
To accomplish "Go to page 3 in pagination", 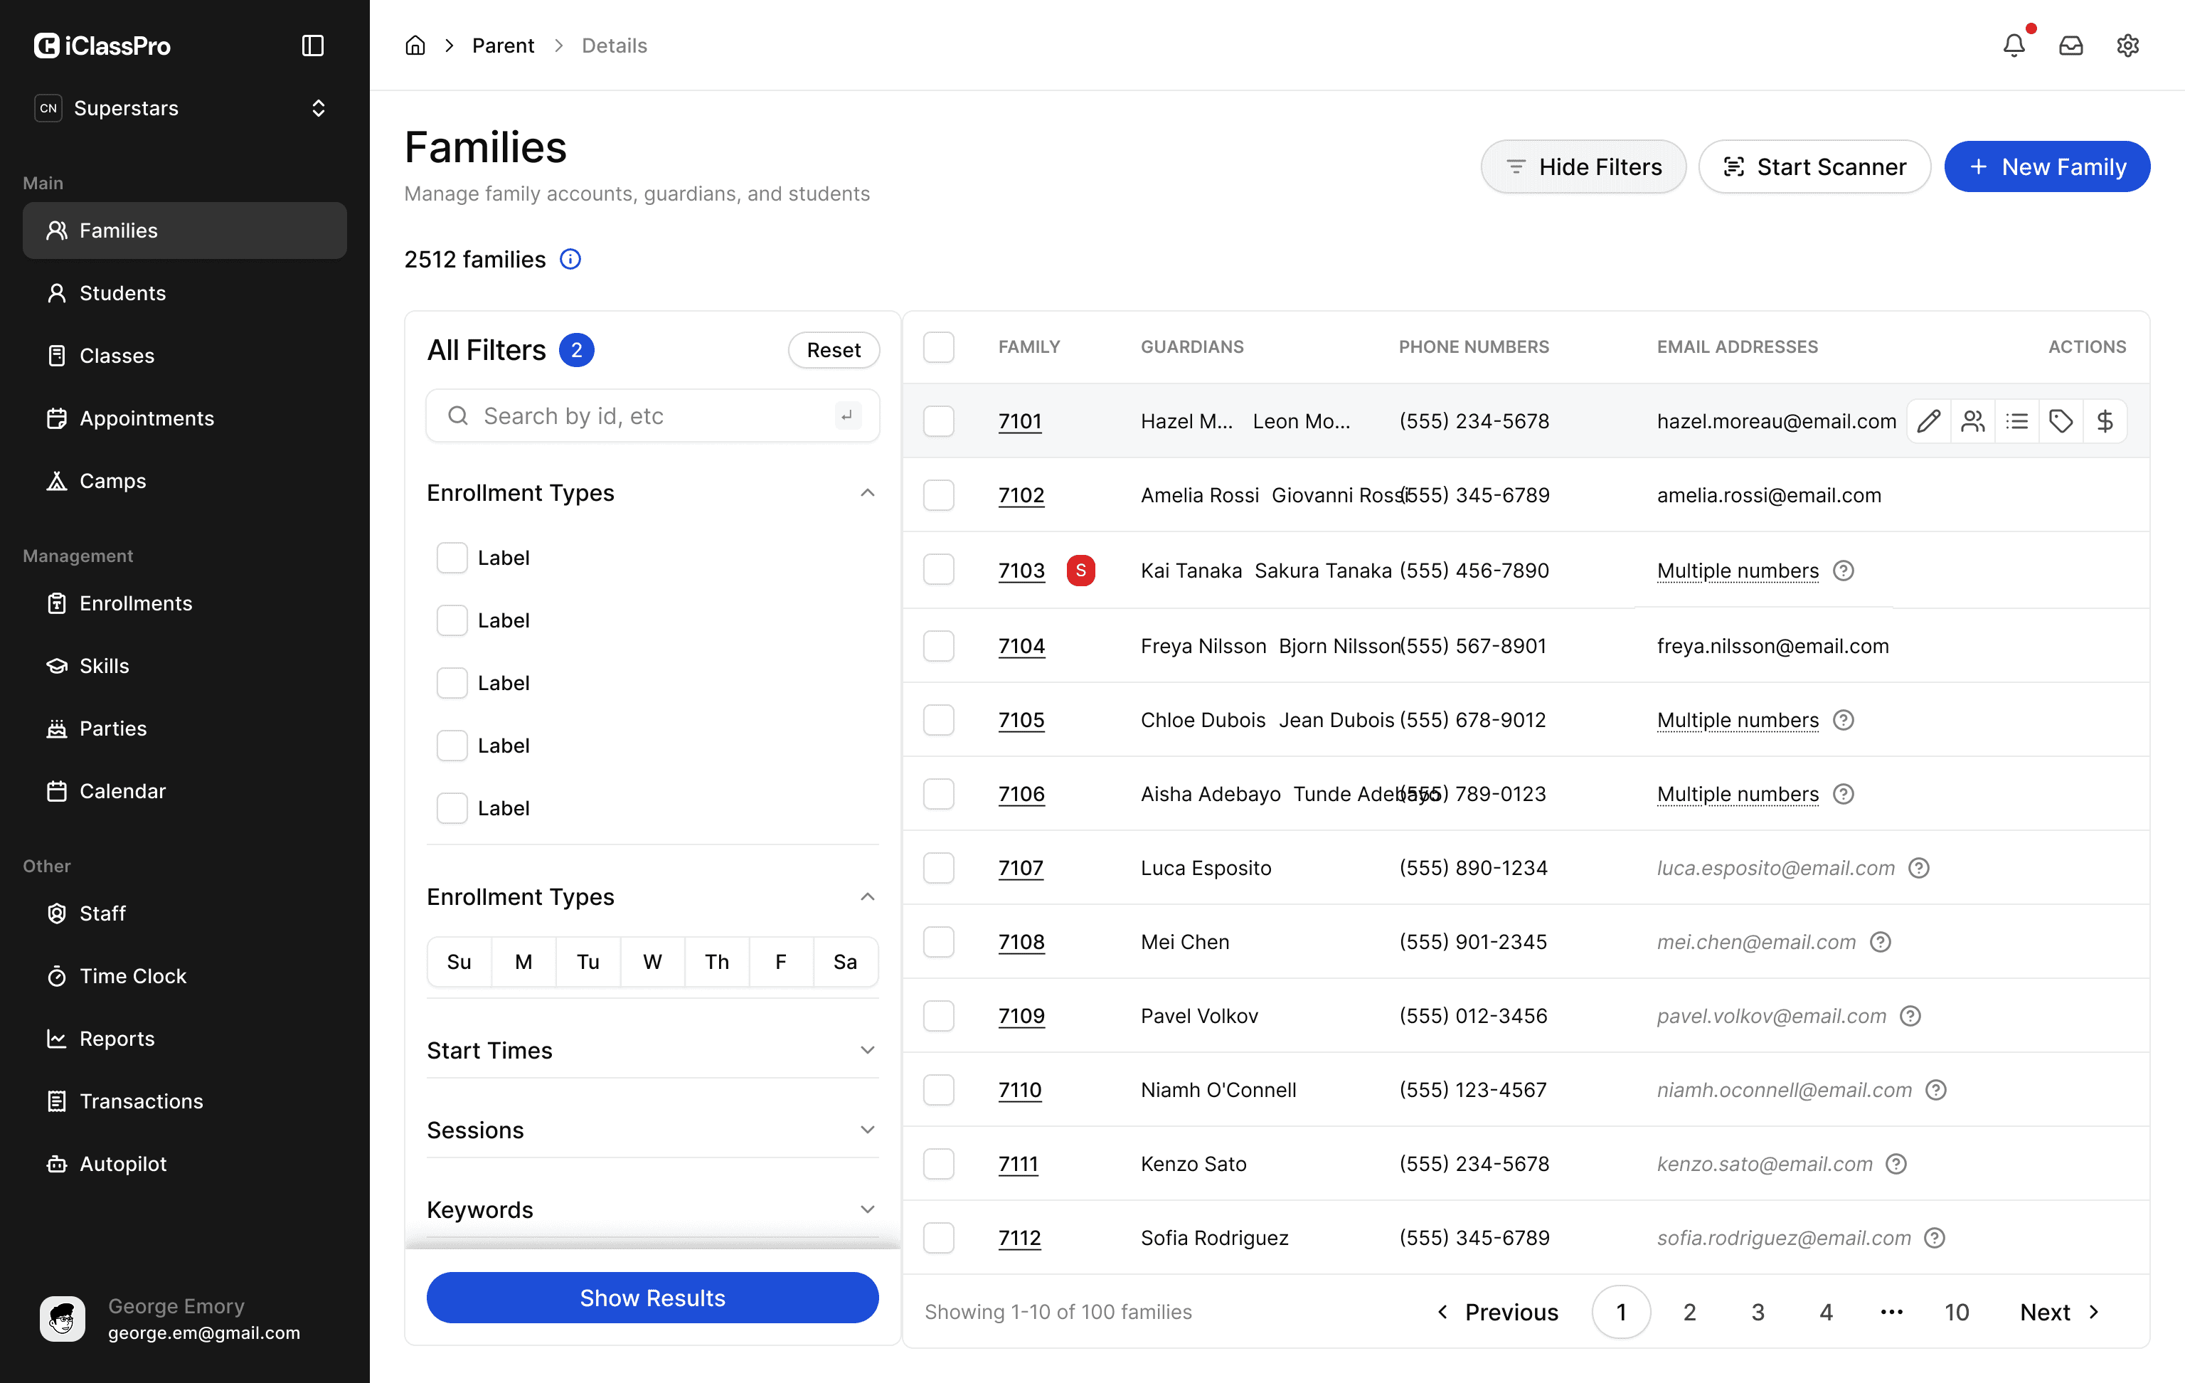I will click(x=1757, y=1313).
